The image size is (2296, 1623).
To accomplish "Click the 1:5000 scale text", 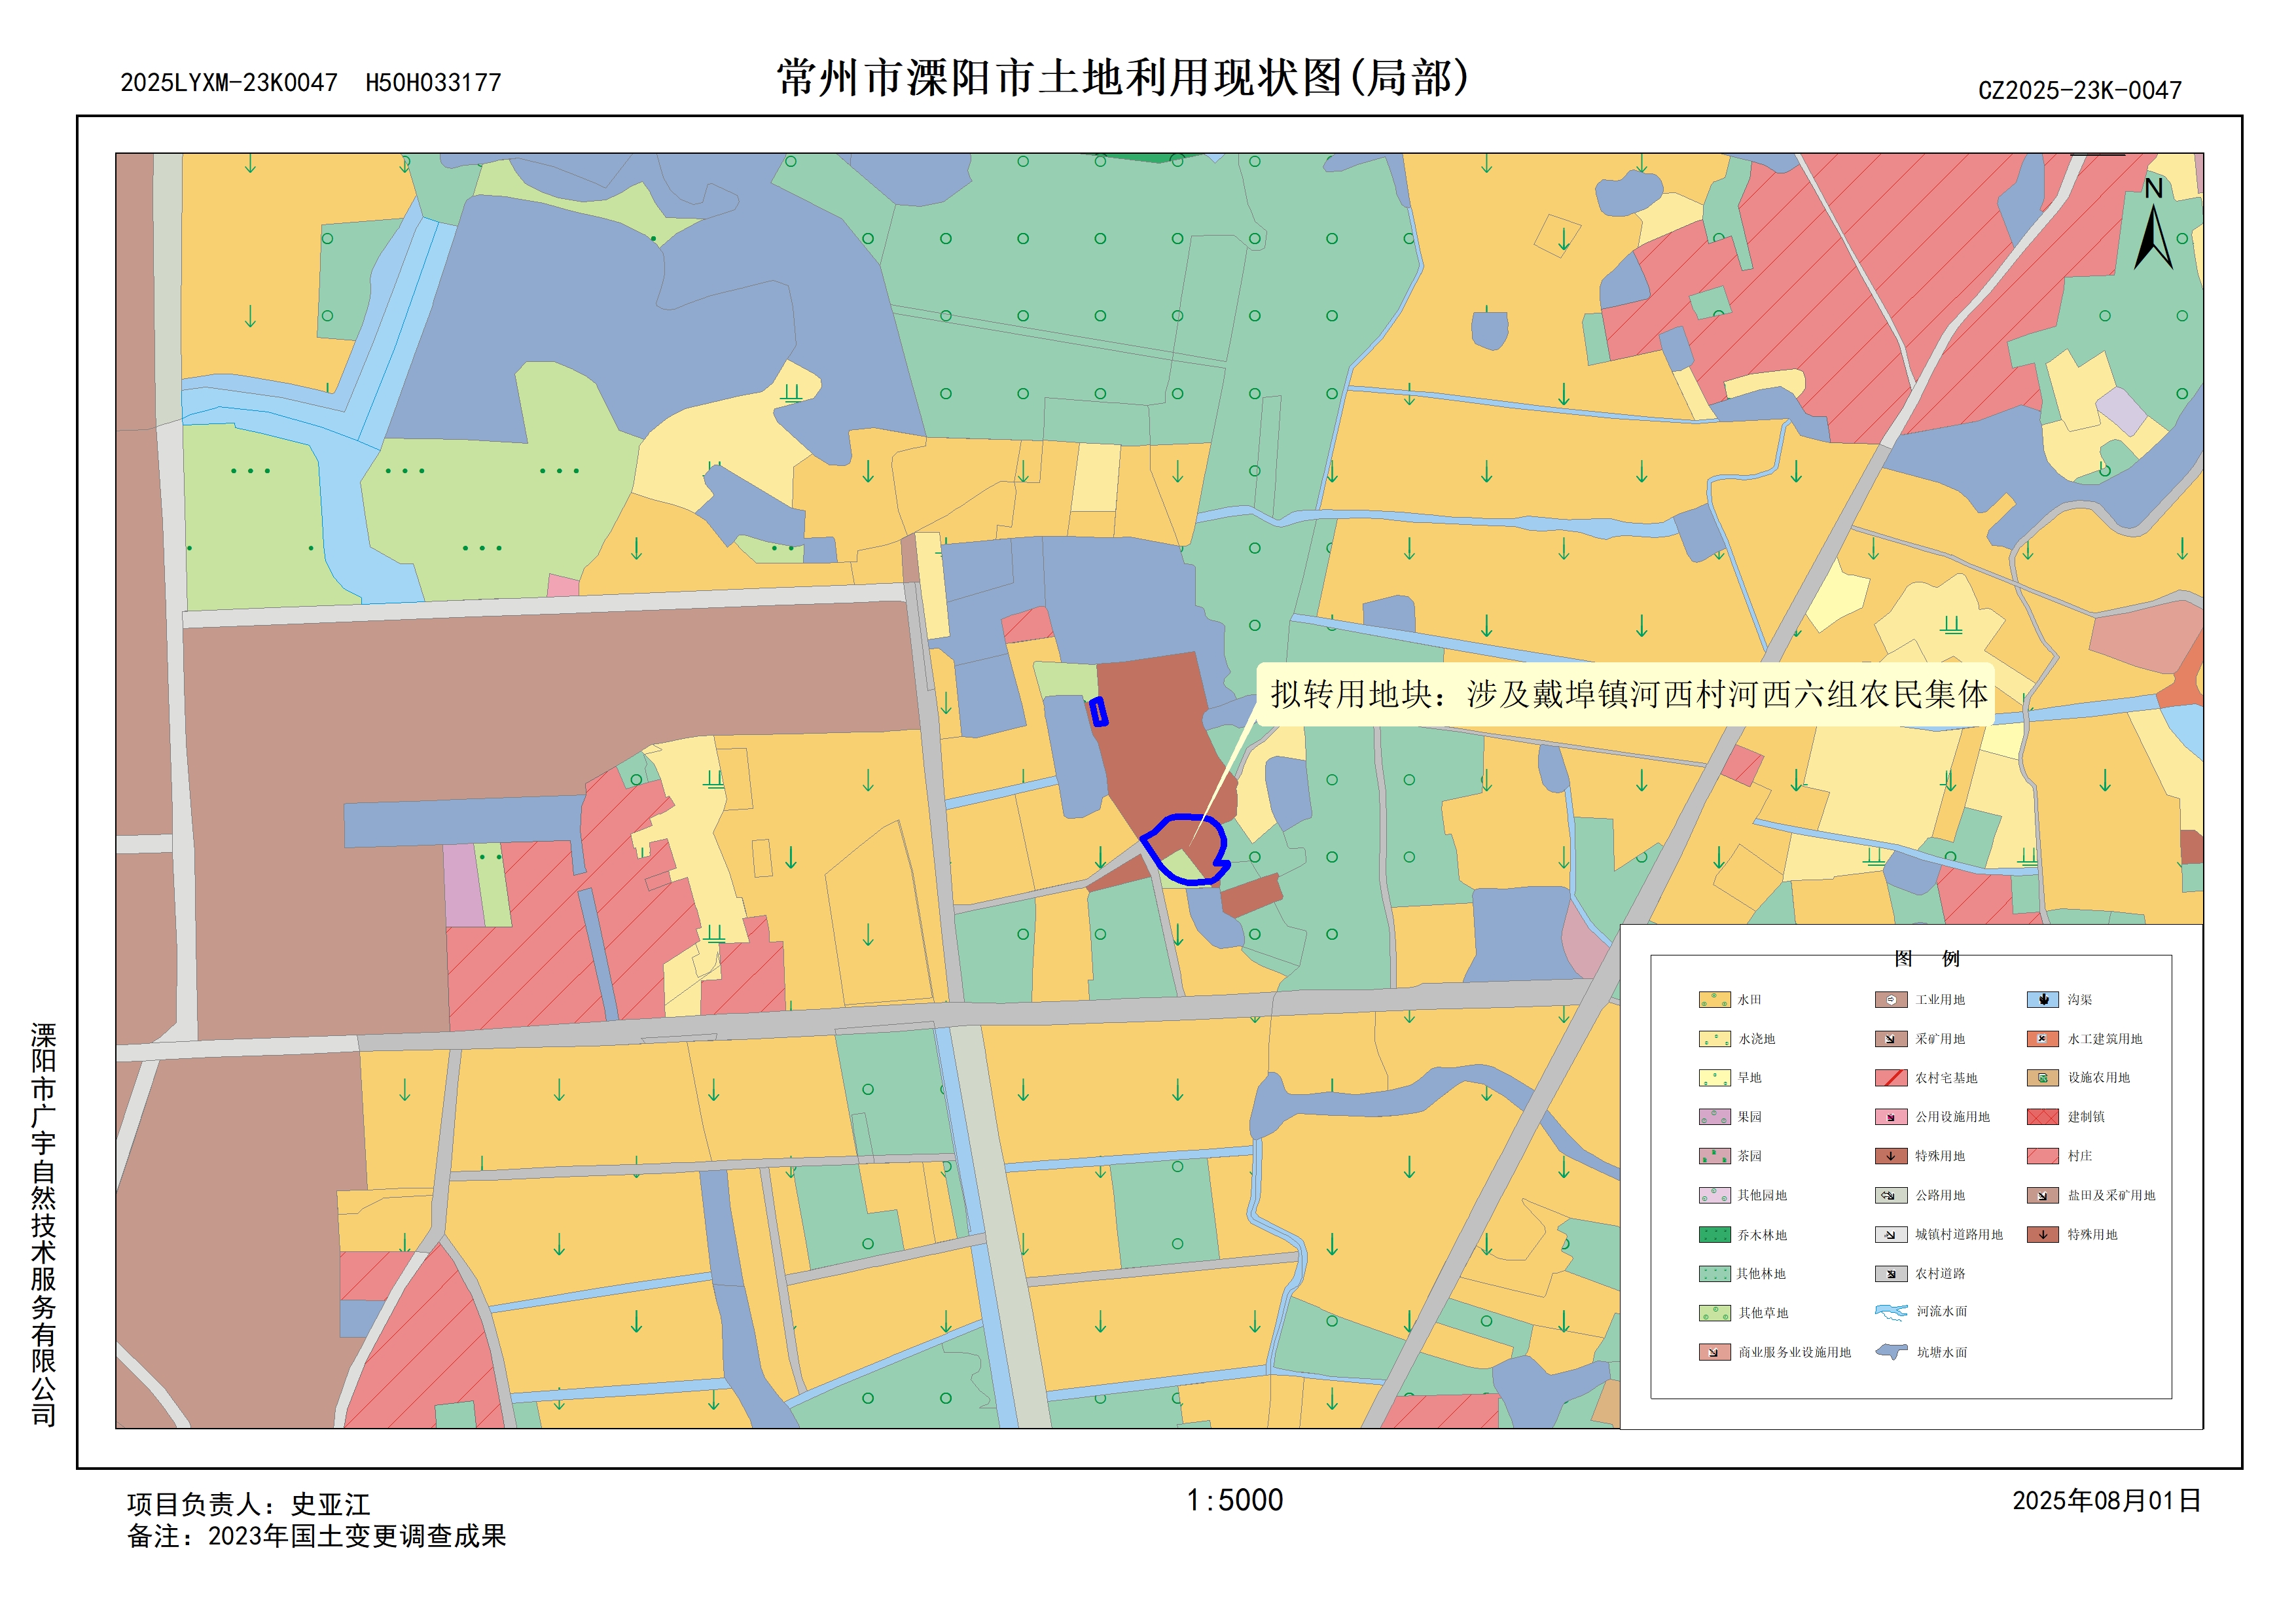I will [x=1234, y=1500].
